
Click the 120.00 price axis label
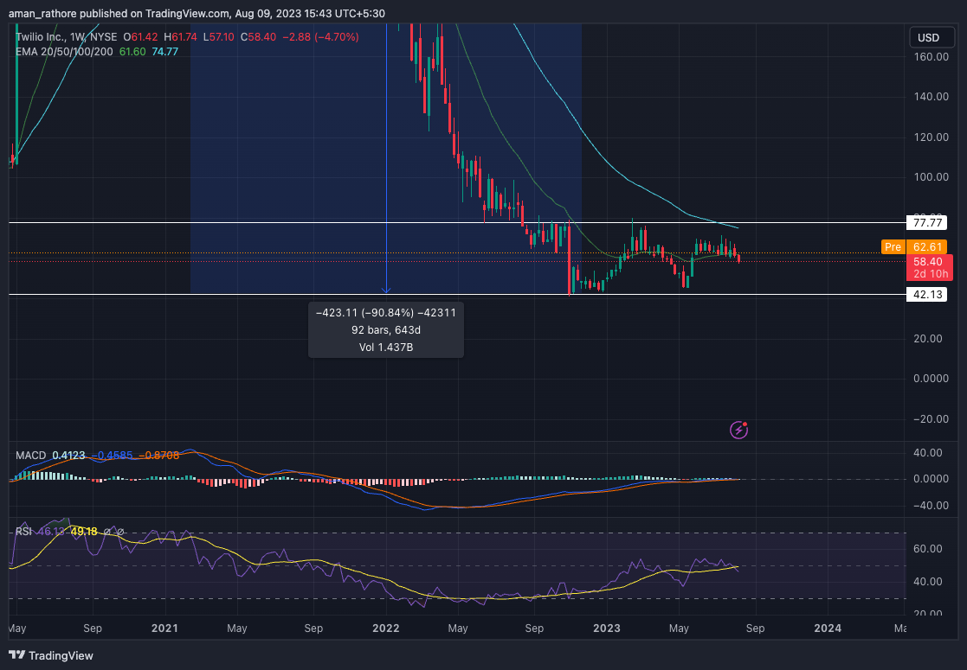click(931, 137)
